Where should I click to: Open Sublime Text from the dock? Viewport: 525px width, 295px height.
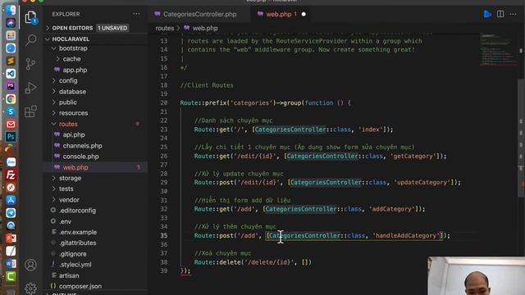(x=11, y=61)
